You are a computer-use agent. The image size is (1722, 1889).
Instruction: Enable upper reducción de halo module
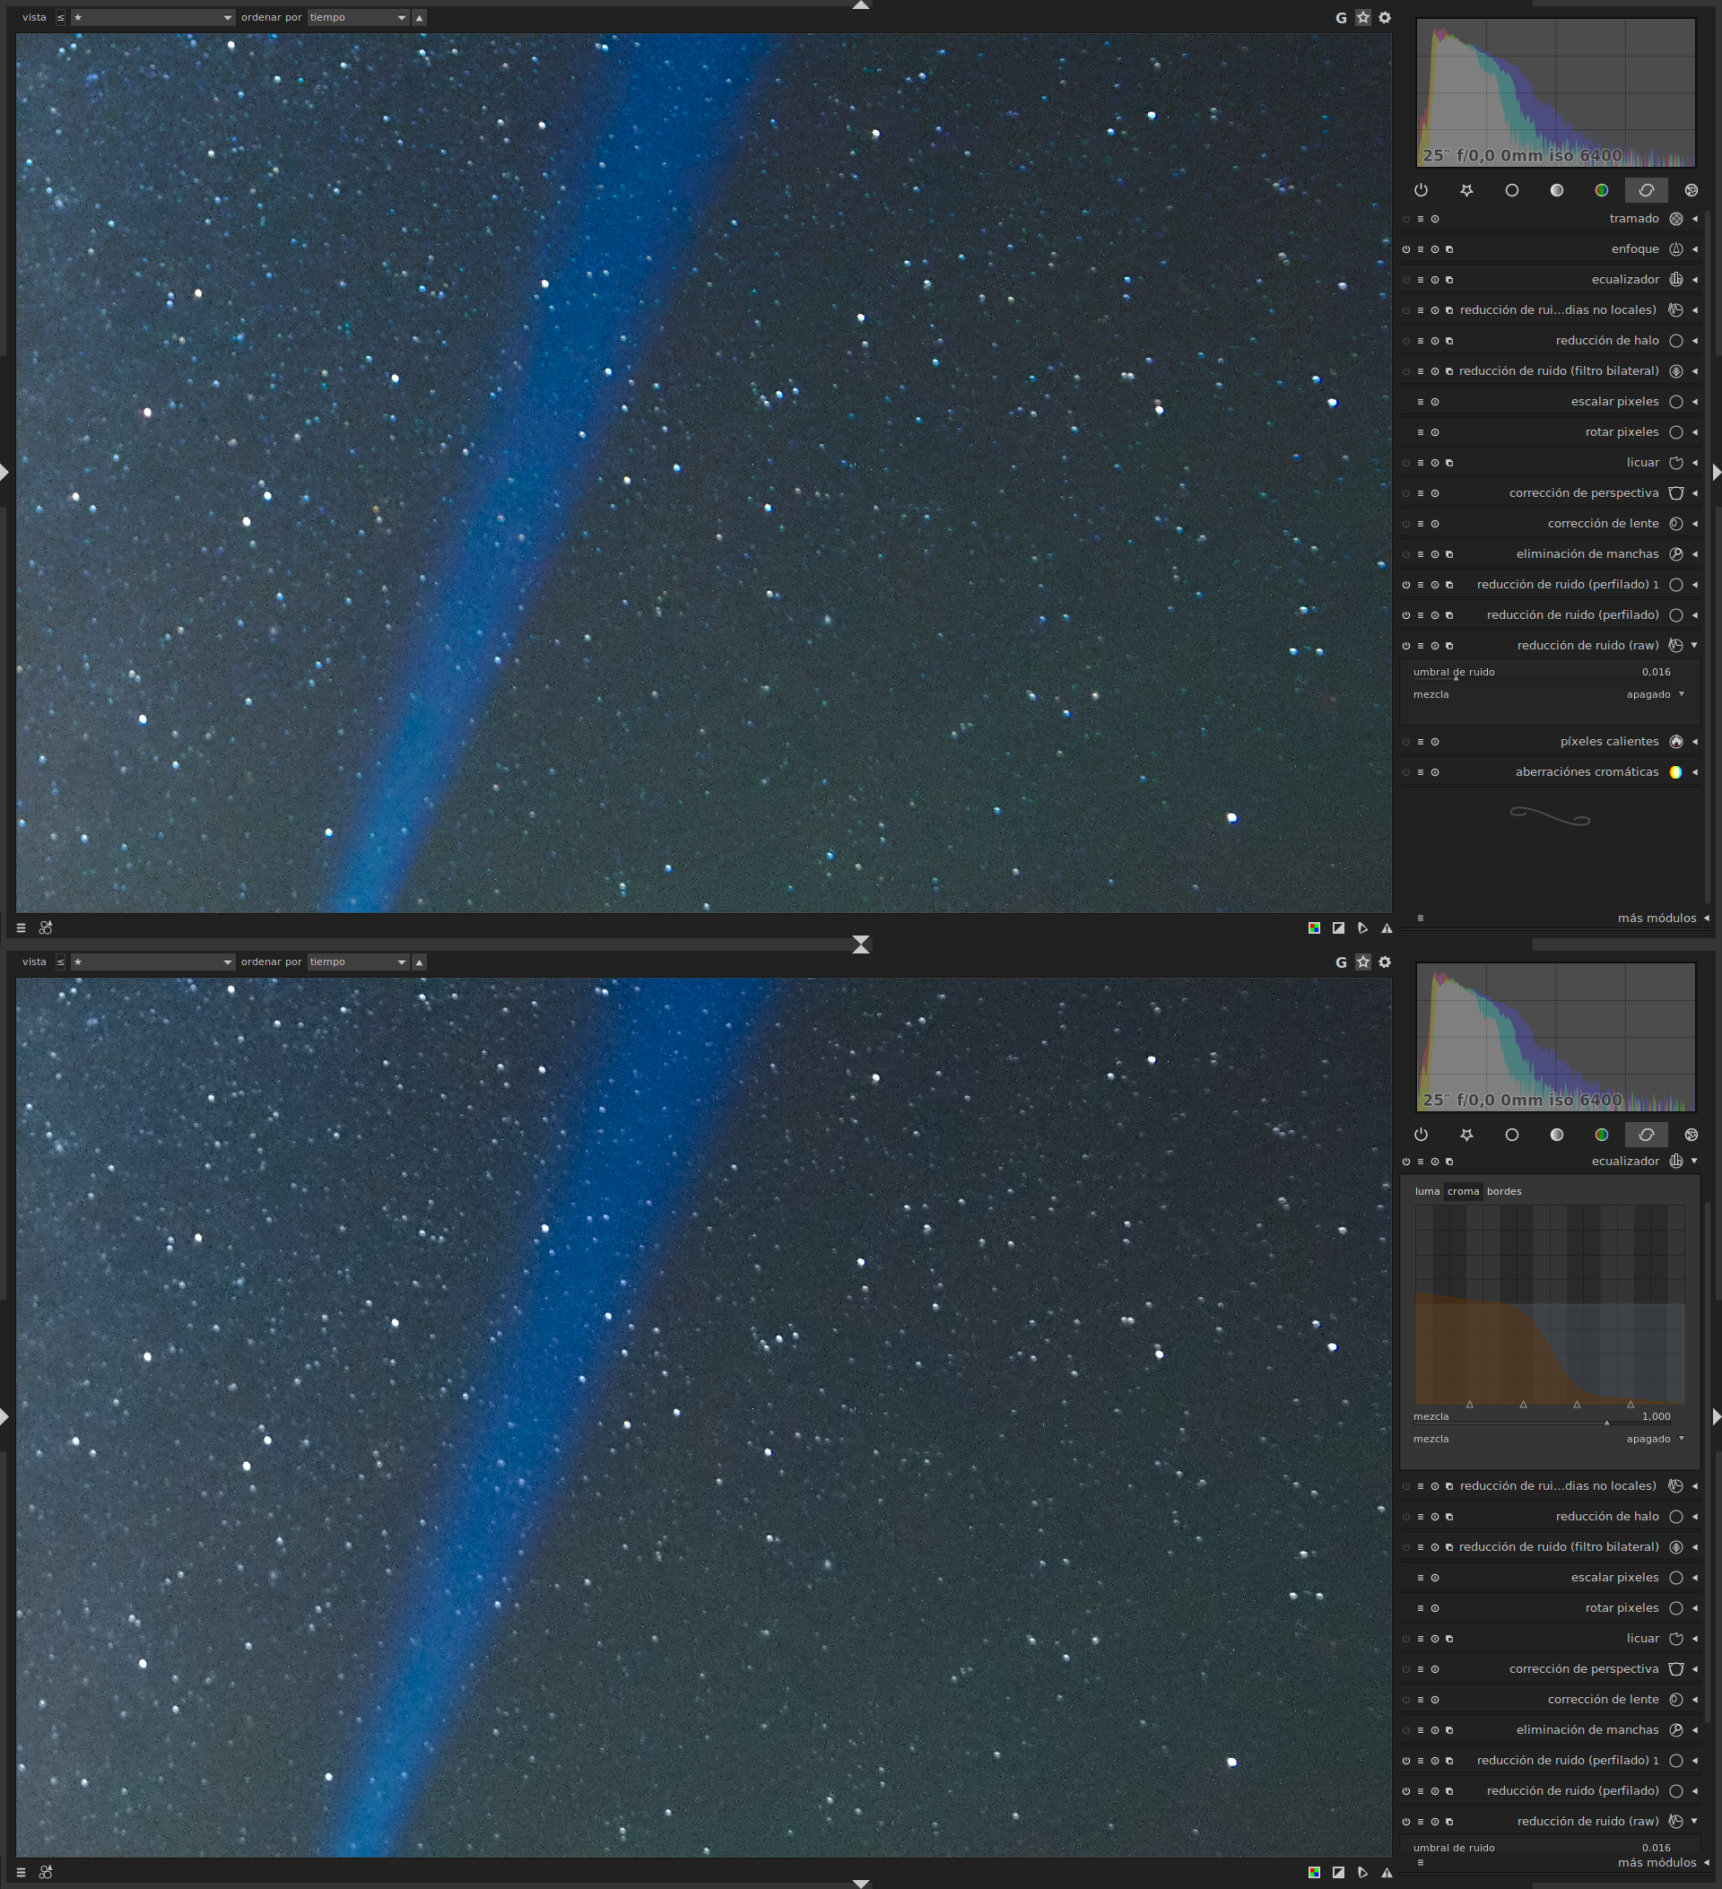tap(1406, 341)
